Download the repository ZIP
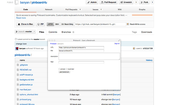169x105 pixels. click(x=40, y=24)
